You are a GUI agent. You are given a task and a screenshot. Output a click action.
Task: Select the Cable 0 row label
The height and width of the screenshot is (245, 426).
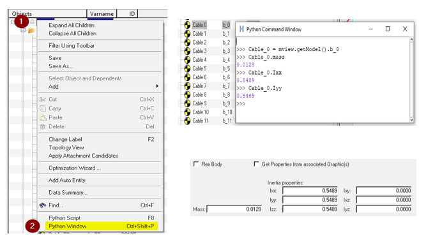(x=199, y=25)
